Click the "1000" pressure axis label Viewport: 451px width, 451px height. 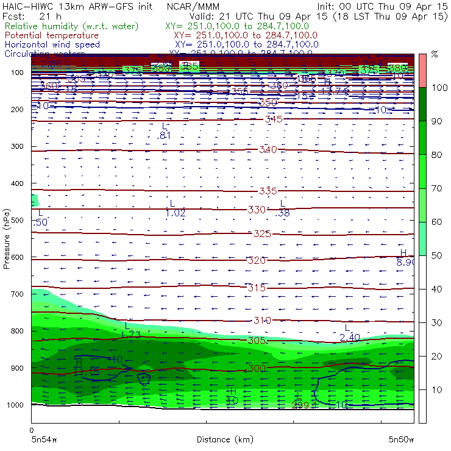(x=15, y=405)
